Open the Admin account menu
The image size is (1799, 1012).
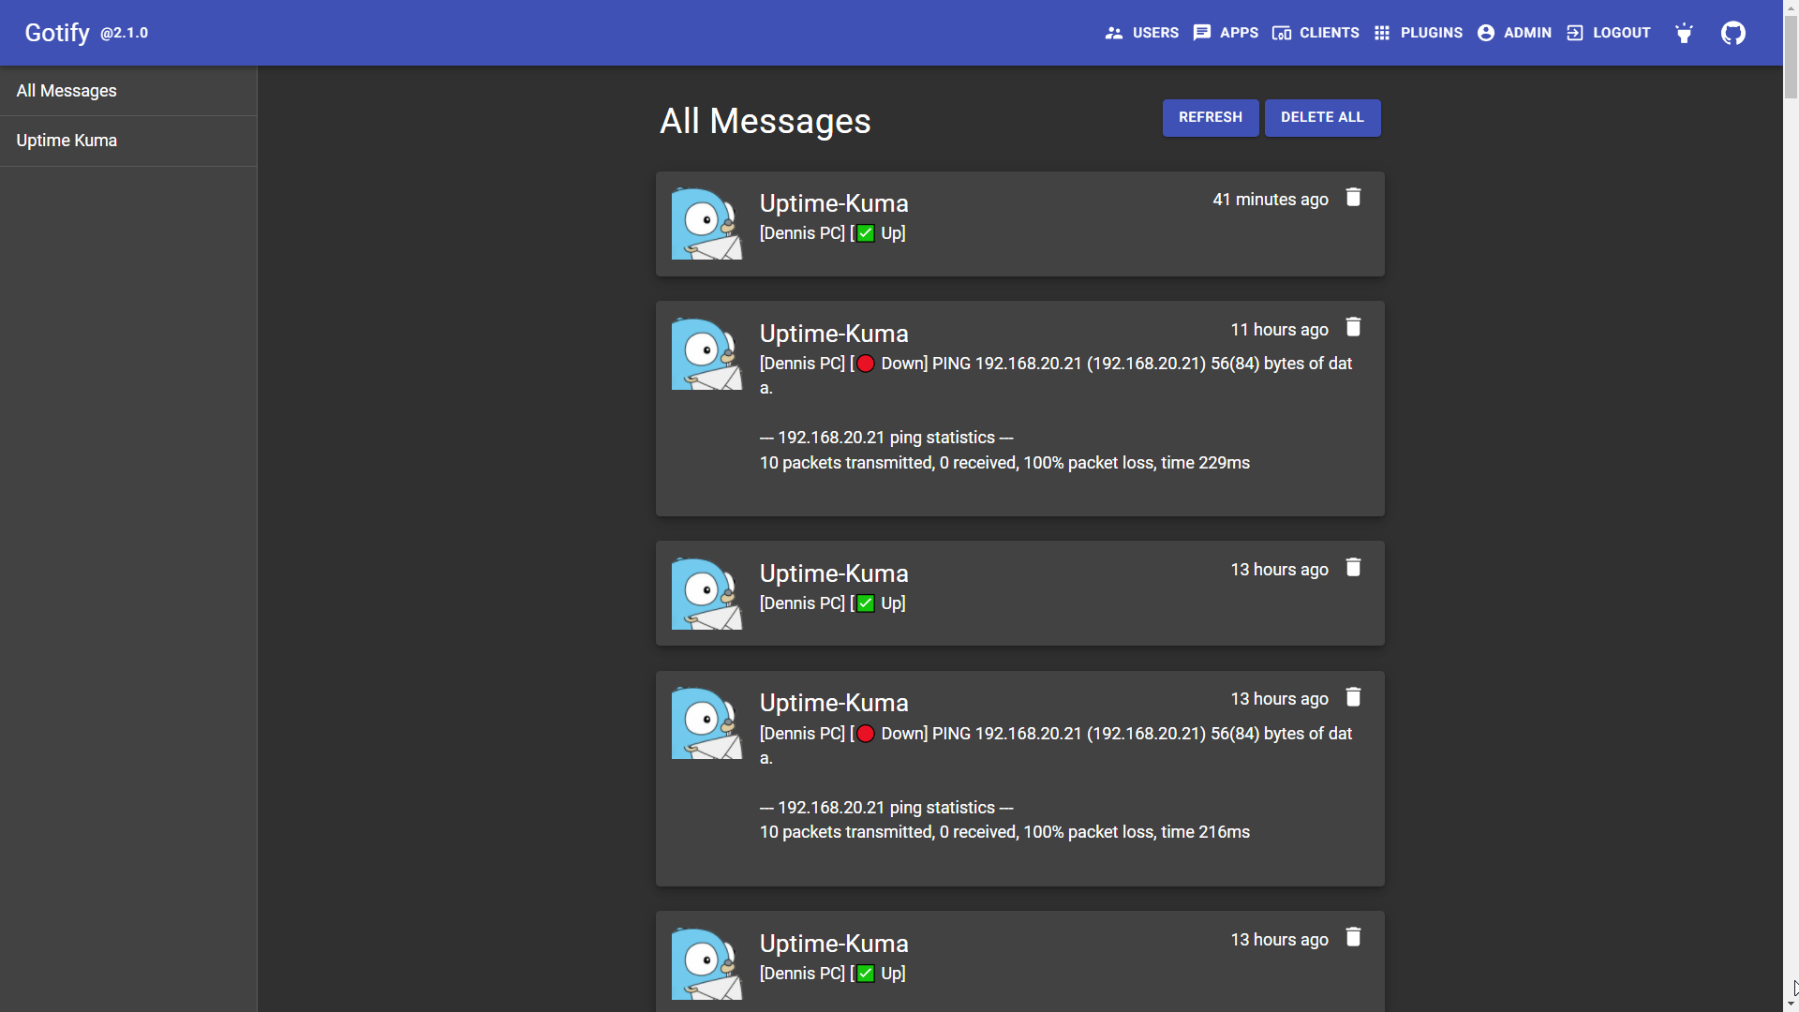point(1514,33)
